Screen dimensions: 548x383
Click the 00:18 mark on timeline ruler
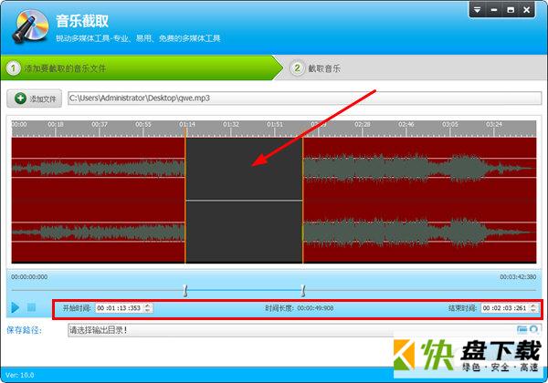[x=56, y=124]
